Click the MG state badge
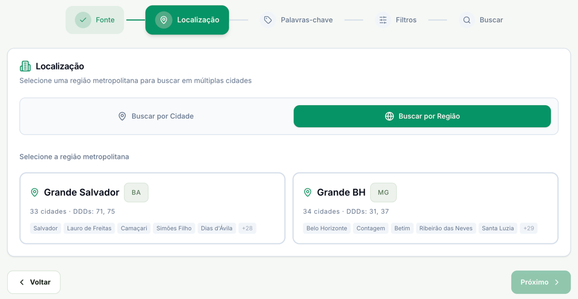 383,193
